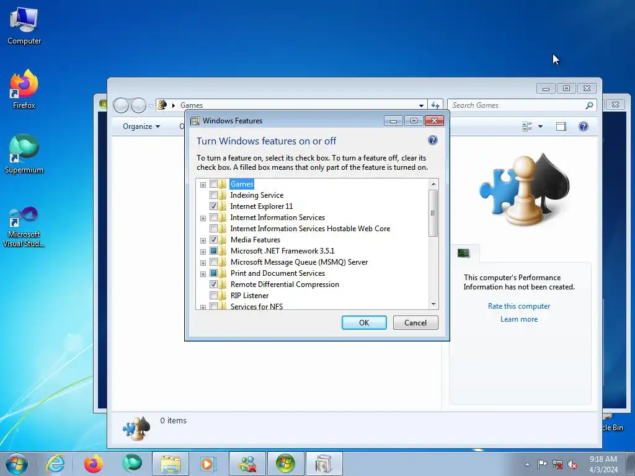The image size is (635, 476).
Task: Open the address bar history dropdown
Action: pos(421,105)
